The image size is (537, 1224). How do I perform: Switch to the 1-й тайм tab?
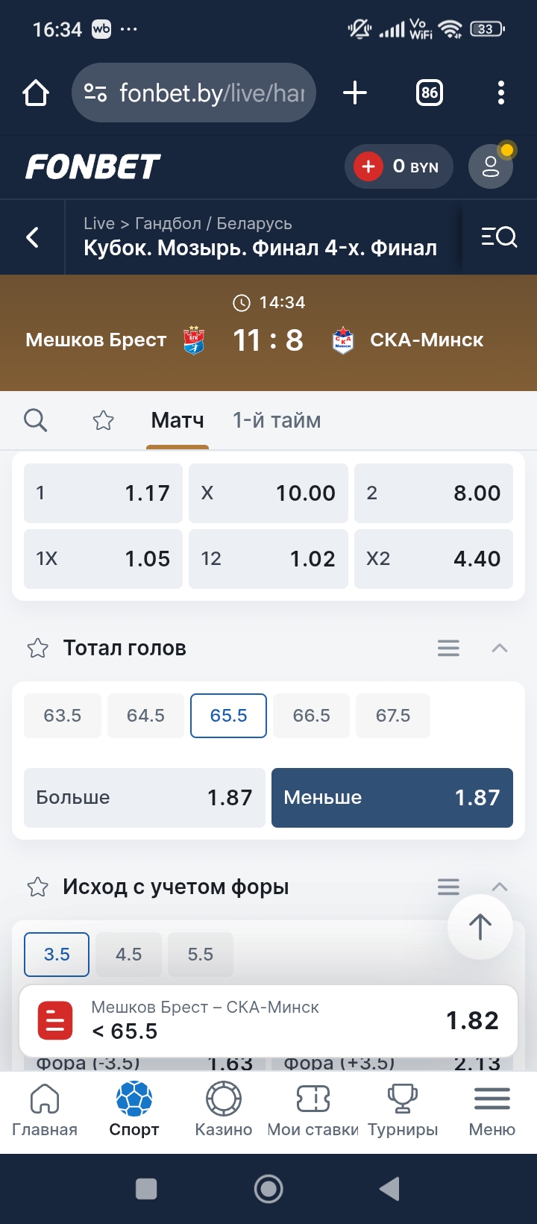click(x=277, y=421)
